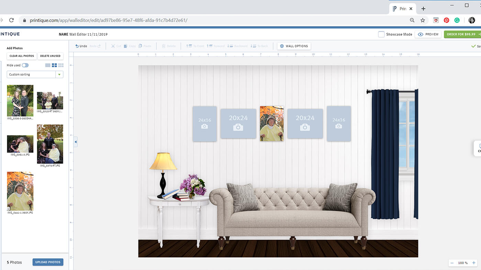Viewport: 481px width, 270px height.
Task: Click the To Front arrange icon
Action: click(x=189, y=46)
